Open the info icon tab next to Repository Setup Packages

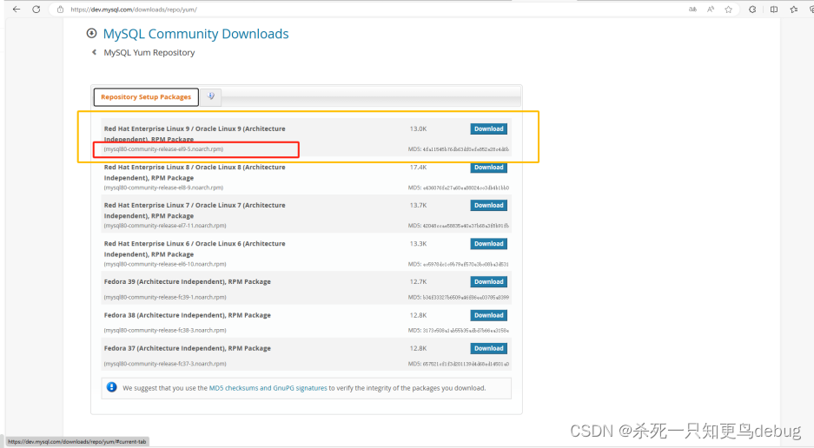click(x=211, y=96)
